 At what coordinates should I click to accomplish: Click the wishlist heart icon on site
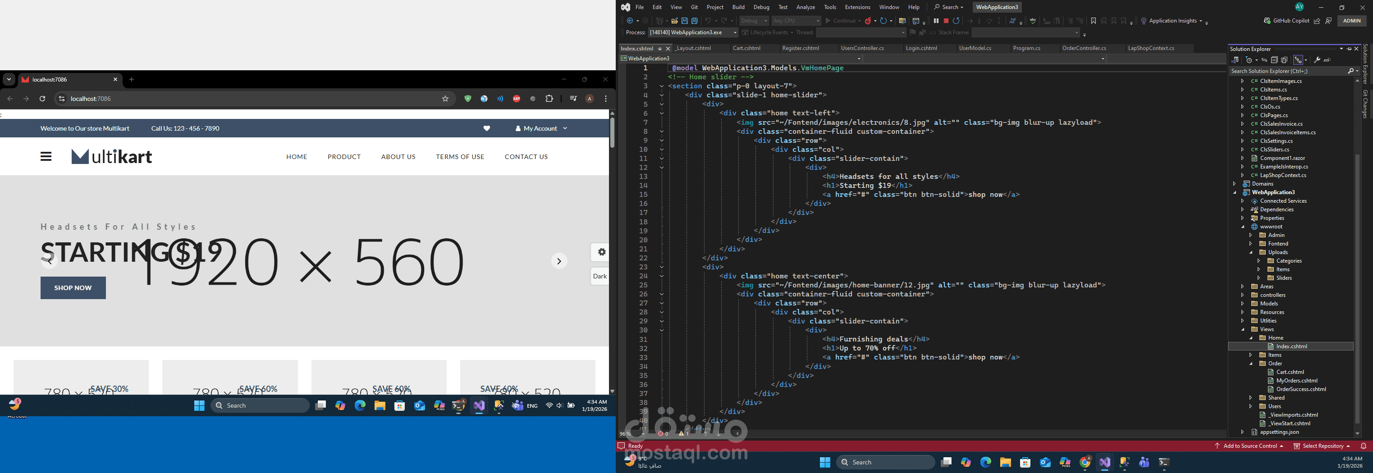pos(487,128)
